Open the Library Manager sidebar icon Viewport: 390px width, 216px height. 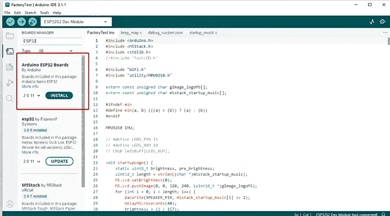[x=10, y=67]
